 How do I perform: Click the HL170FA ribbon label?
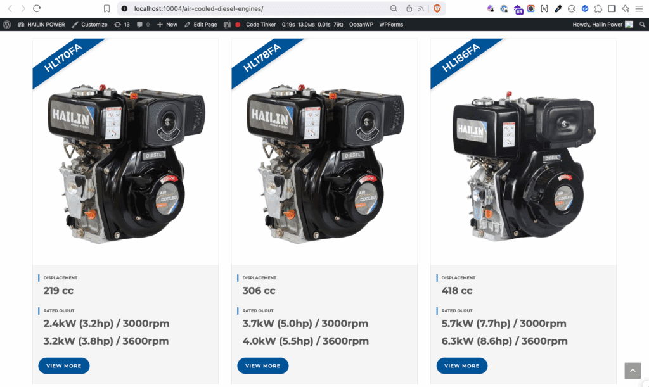63,58
